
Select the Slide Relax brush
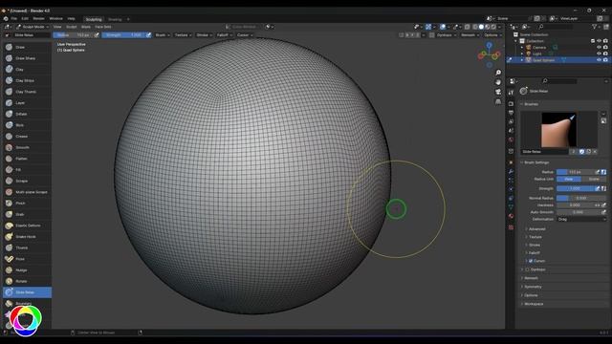tap(27, 292)
